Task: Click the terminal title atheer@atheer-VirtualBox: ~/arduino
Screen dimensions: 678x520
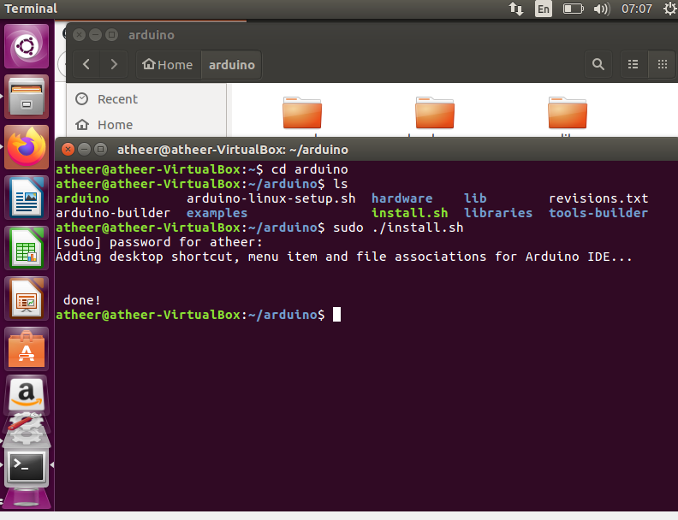Action: [x=233, y=150]
